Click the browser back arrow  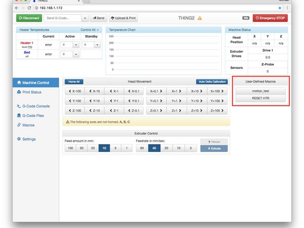tap(16, 8)
